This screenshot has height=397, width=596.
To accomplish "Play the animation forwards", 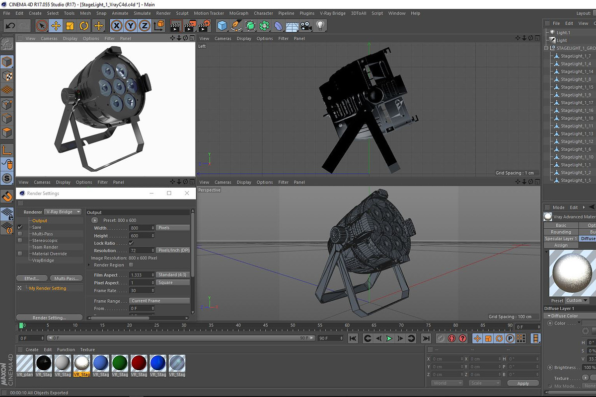I will click(x=389, y=338).
